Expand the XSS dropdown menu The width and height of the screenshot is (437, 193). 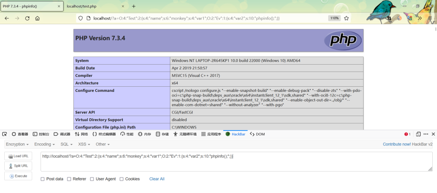pyautogui.click(x=84, y=144)
